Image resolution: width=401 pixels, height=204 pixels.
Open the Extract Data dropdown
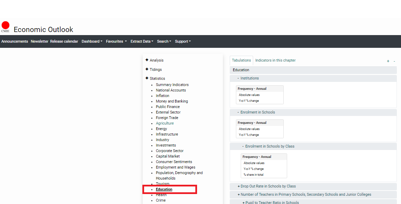(142, 41)
